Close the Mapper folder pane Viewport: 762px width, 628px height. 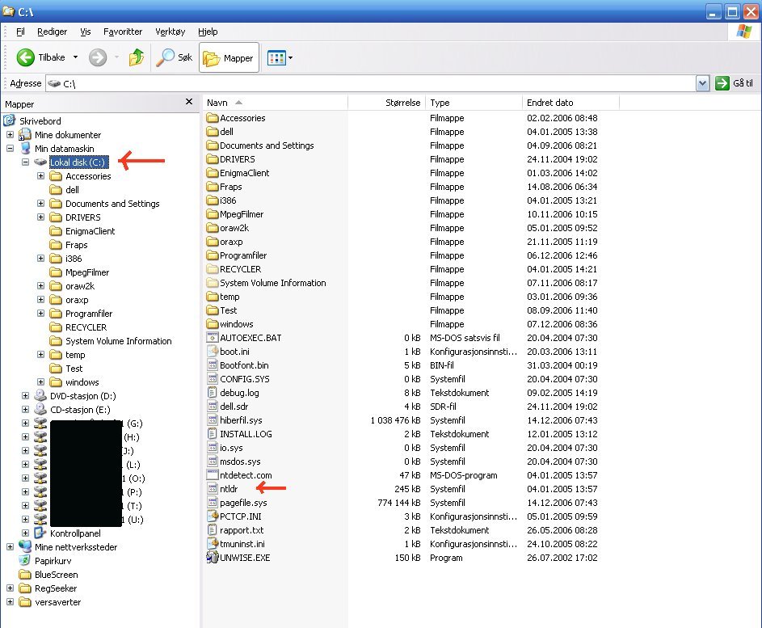pos(189,102)
